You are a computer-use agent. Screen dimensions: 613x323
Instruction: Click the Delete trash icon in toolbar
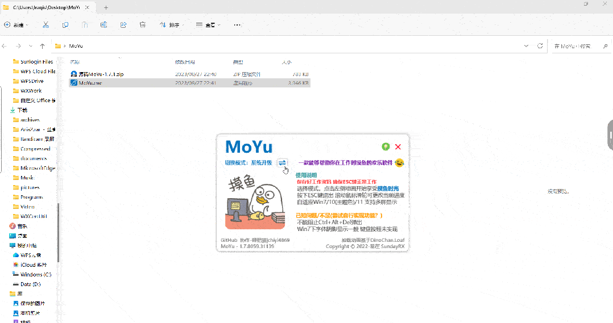143,25
